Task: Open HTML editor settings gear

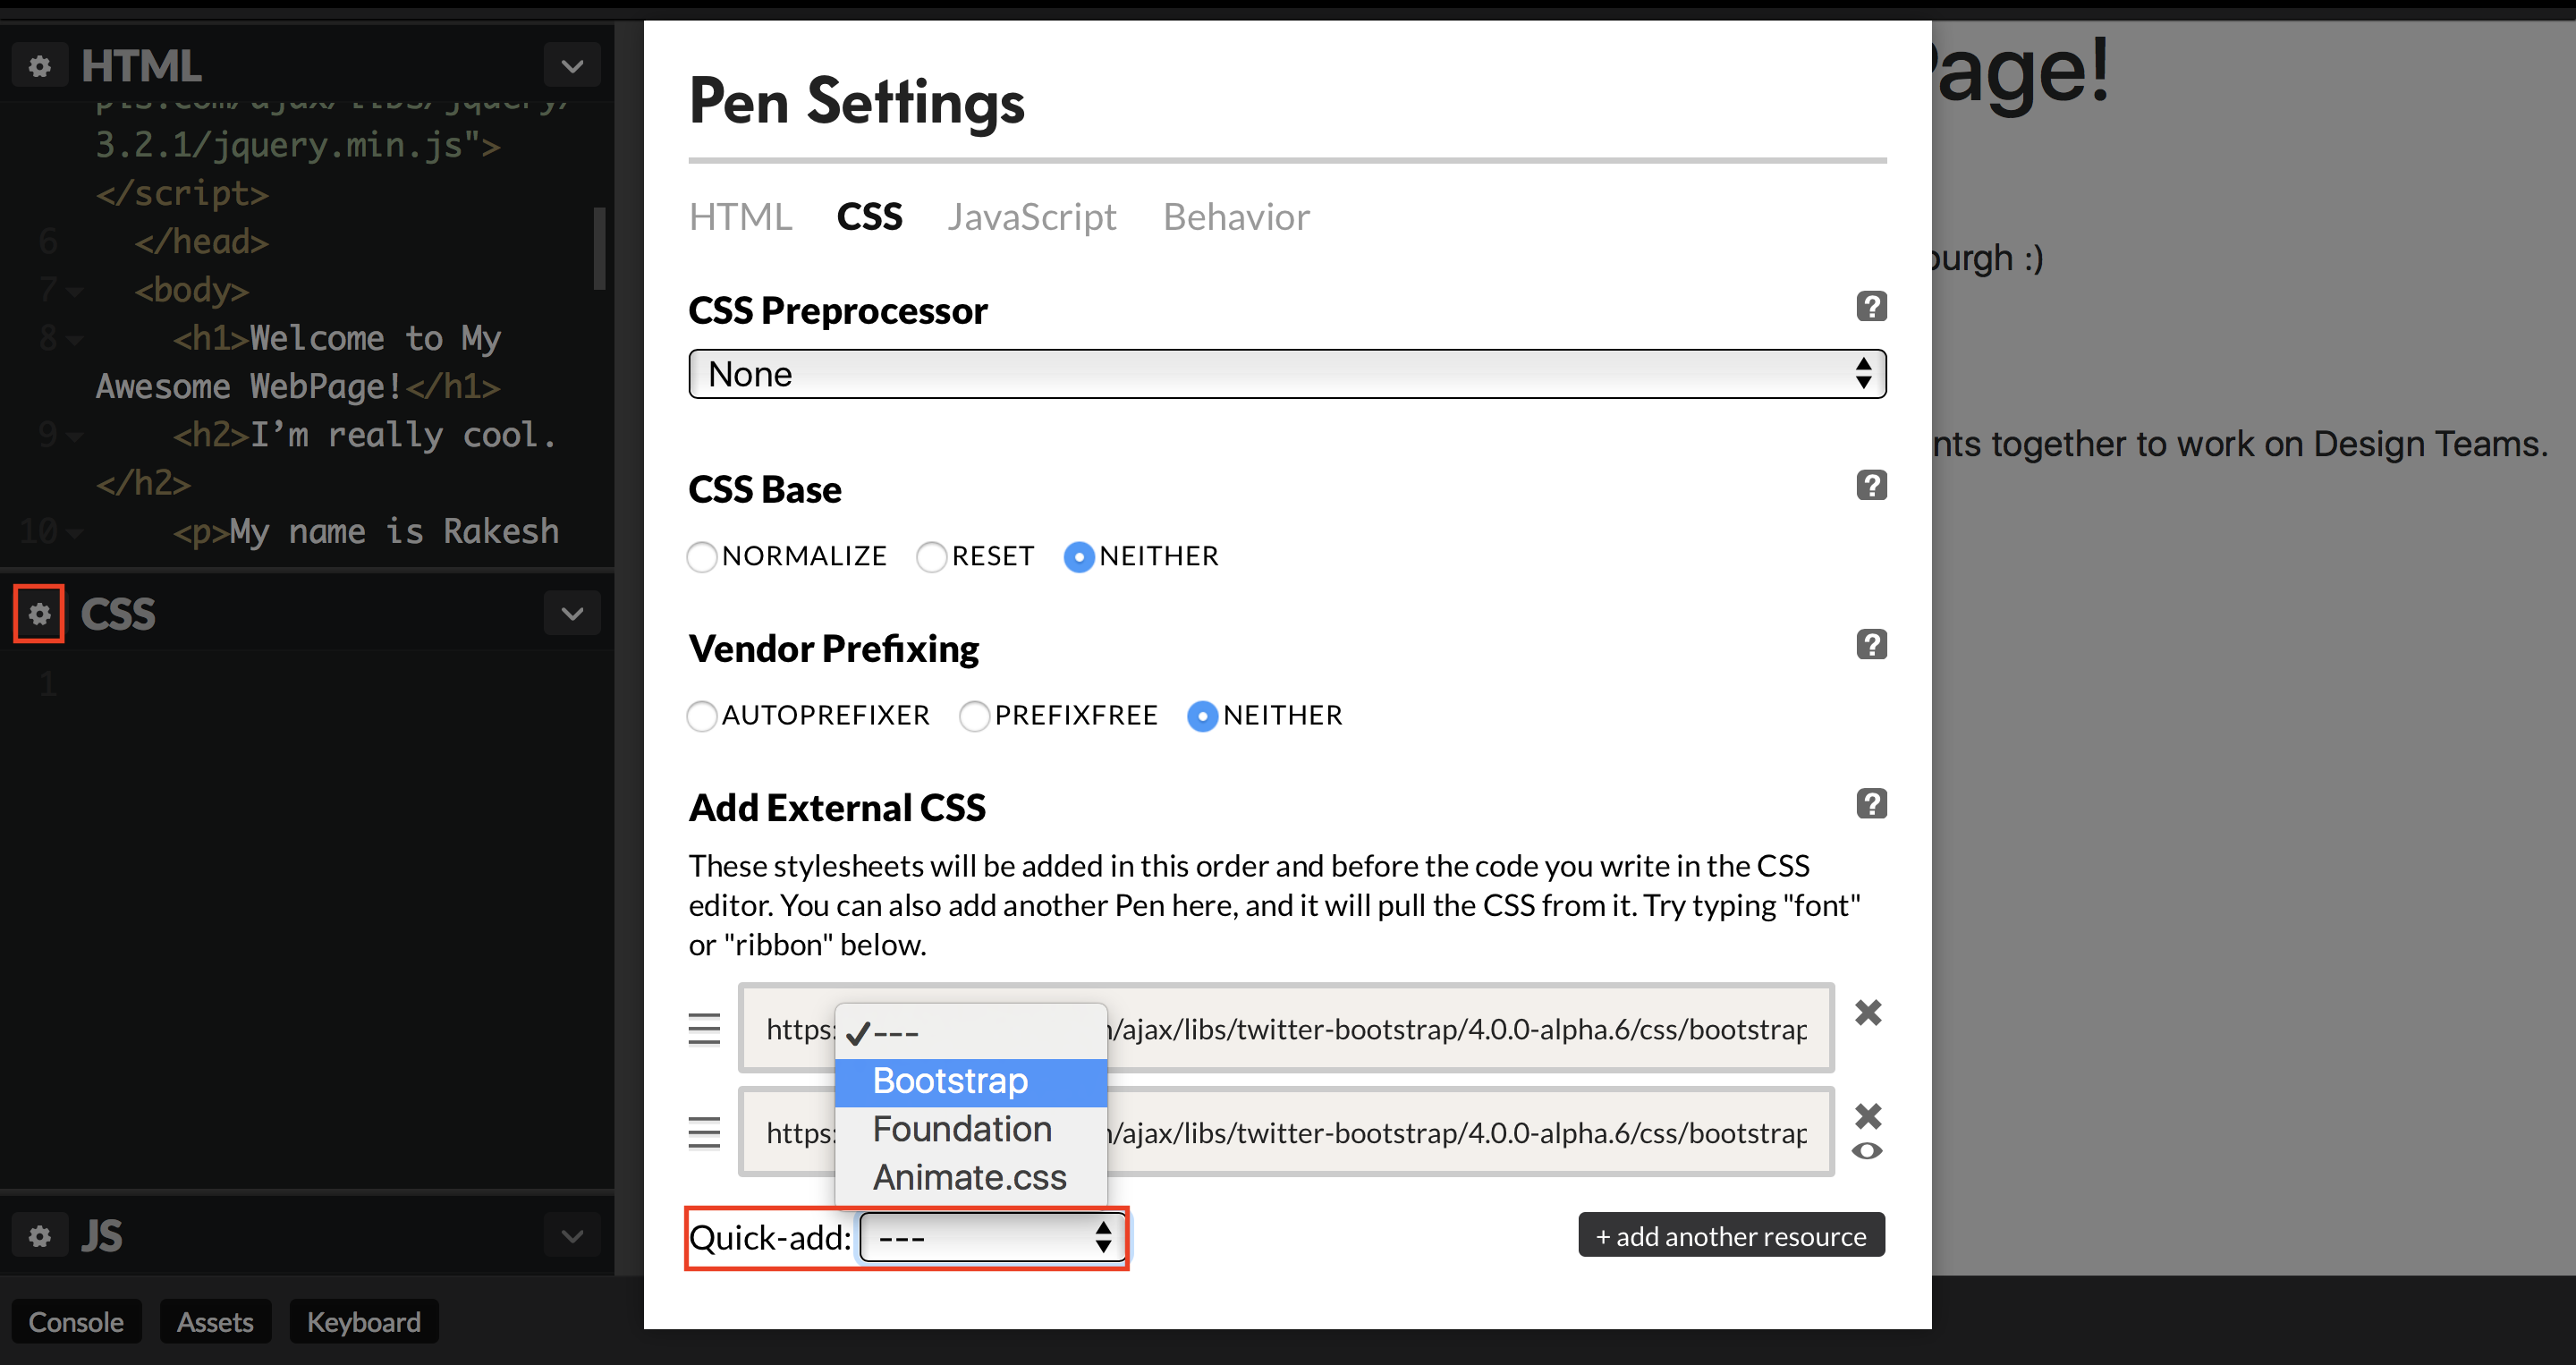Action: pyautogui.click(x=39, y=66)
